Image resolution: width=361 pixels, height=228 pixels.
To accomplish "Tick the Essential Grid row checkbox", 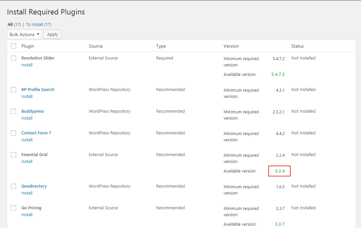I will (x=13, y=155).
